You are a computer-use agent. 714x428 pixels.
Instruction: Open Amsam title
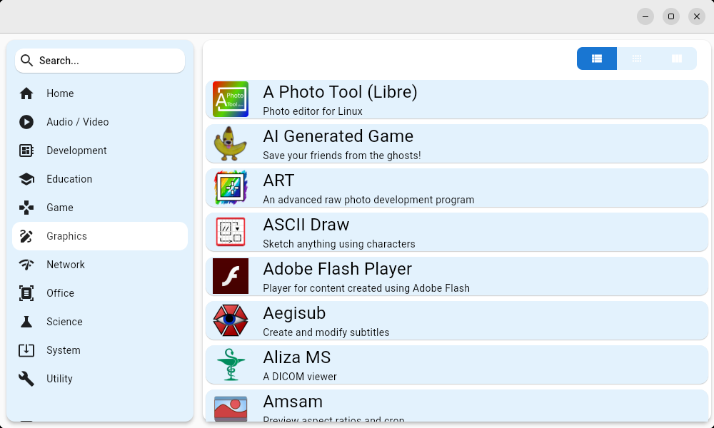293,402
